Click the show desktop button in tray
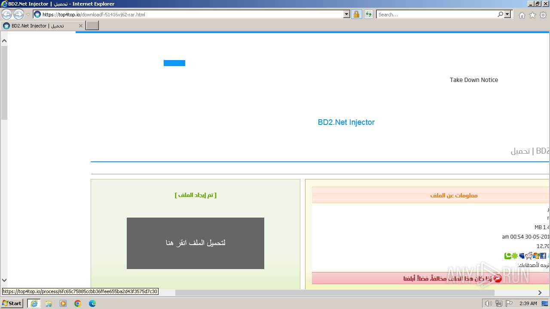The height and width of the screenshot is (309, 550). [545, 303]
